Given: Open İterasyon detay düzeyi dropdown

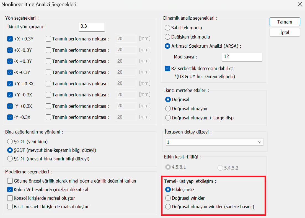Looking at the screenshot, I should coord(214,142).
